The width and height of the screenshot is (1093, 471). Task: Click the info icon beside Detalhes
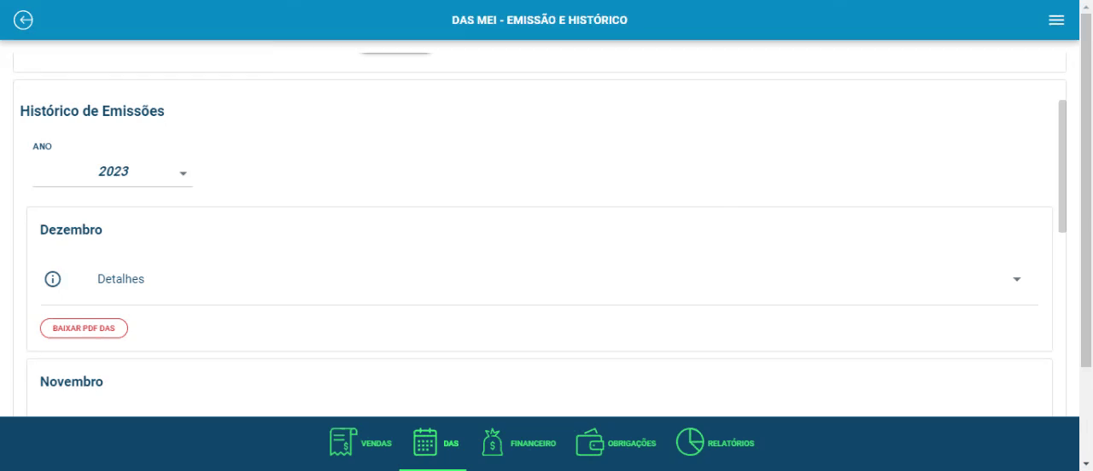tap(53, 279)
